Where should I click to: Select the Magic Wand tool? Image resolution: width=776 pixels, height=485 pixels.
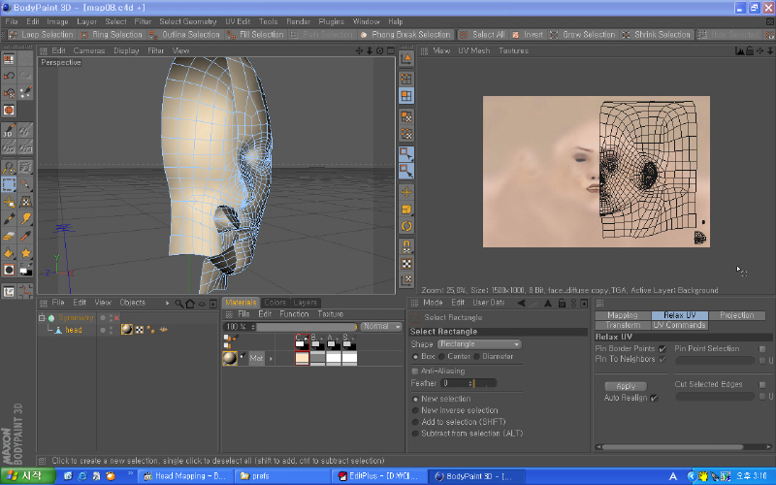click(x=26, y=184)
